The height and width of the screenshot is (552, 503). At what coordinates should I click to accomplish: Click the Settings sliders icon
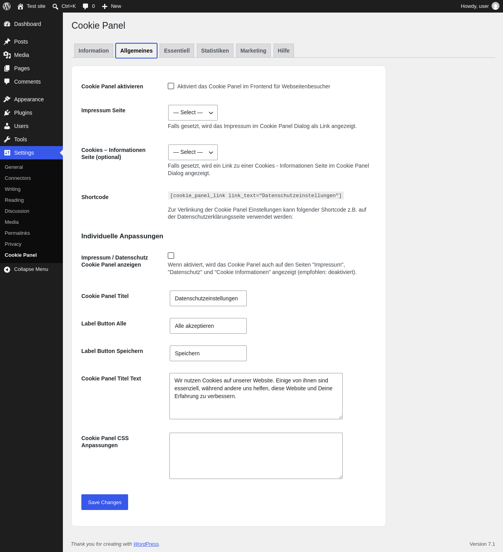coord(7,153)
